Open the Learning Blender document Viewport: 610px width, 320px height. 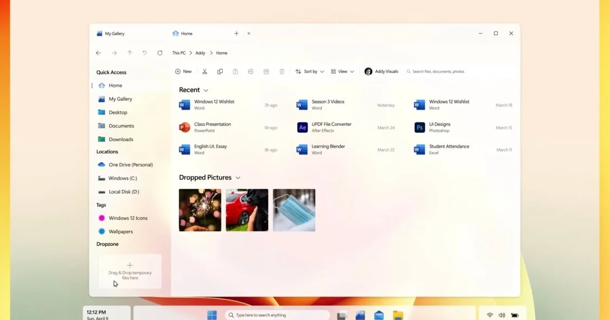click(346, 150)
